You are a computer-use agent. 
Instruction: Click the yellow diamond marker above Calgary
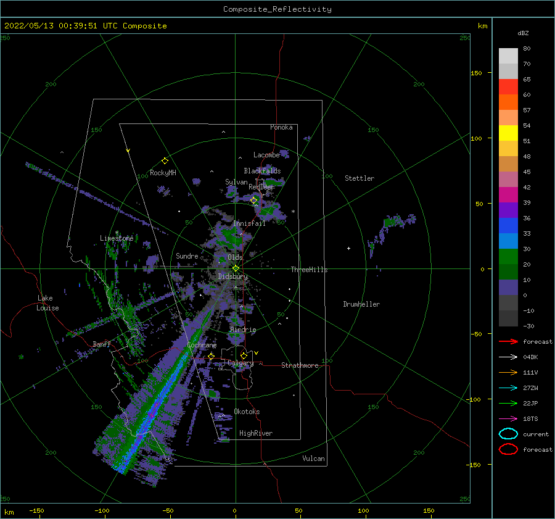[244, 355]
